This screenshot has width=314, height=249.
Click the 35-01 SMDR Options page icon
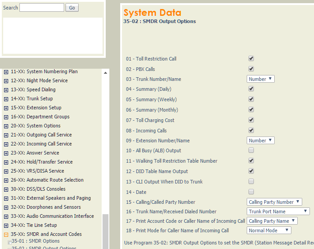[x=9, y=242]
